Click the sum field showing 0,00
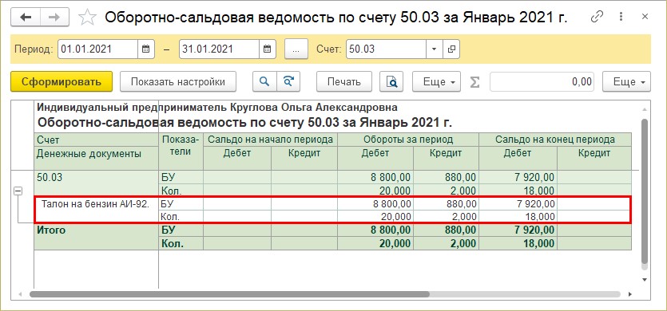 542,81
